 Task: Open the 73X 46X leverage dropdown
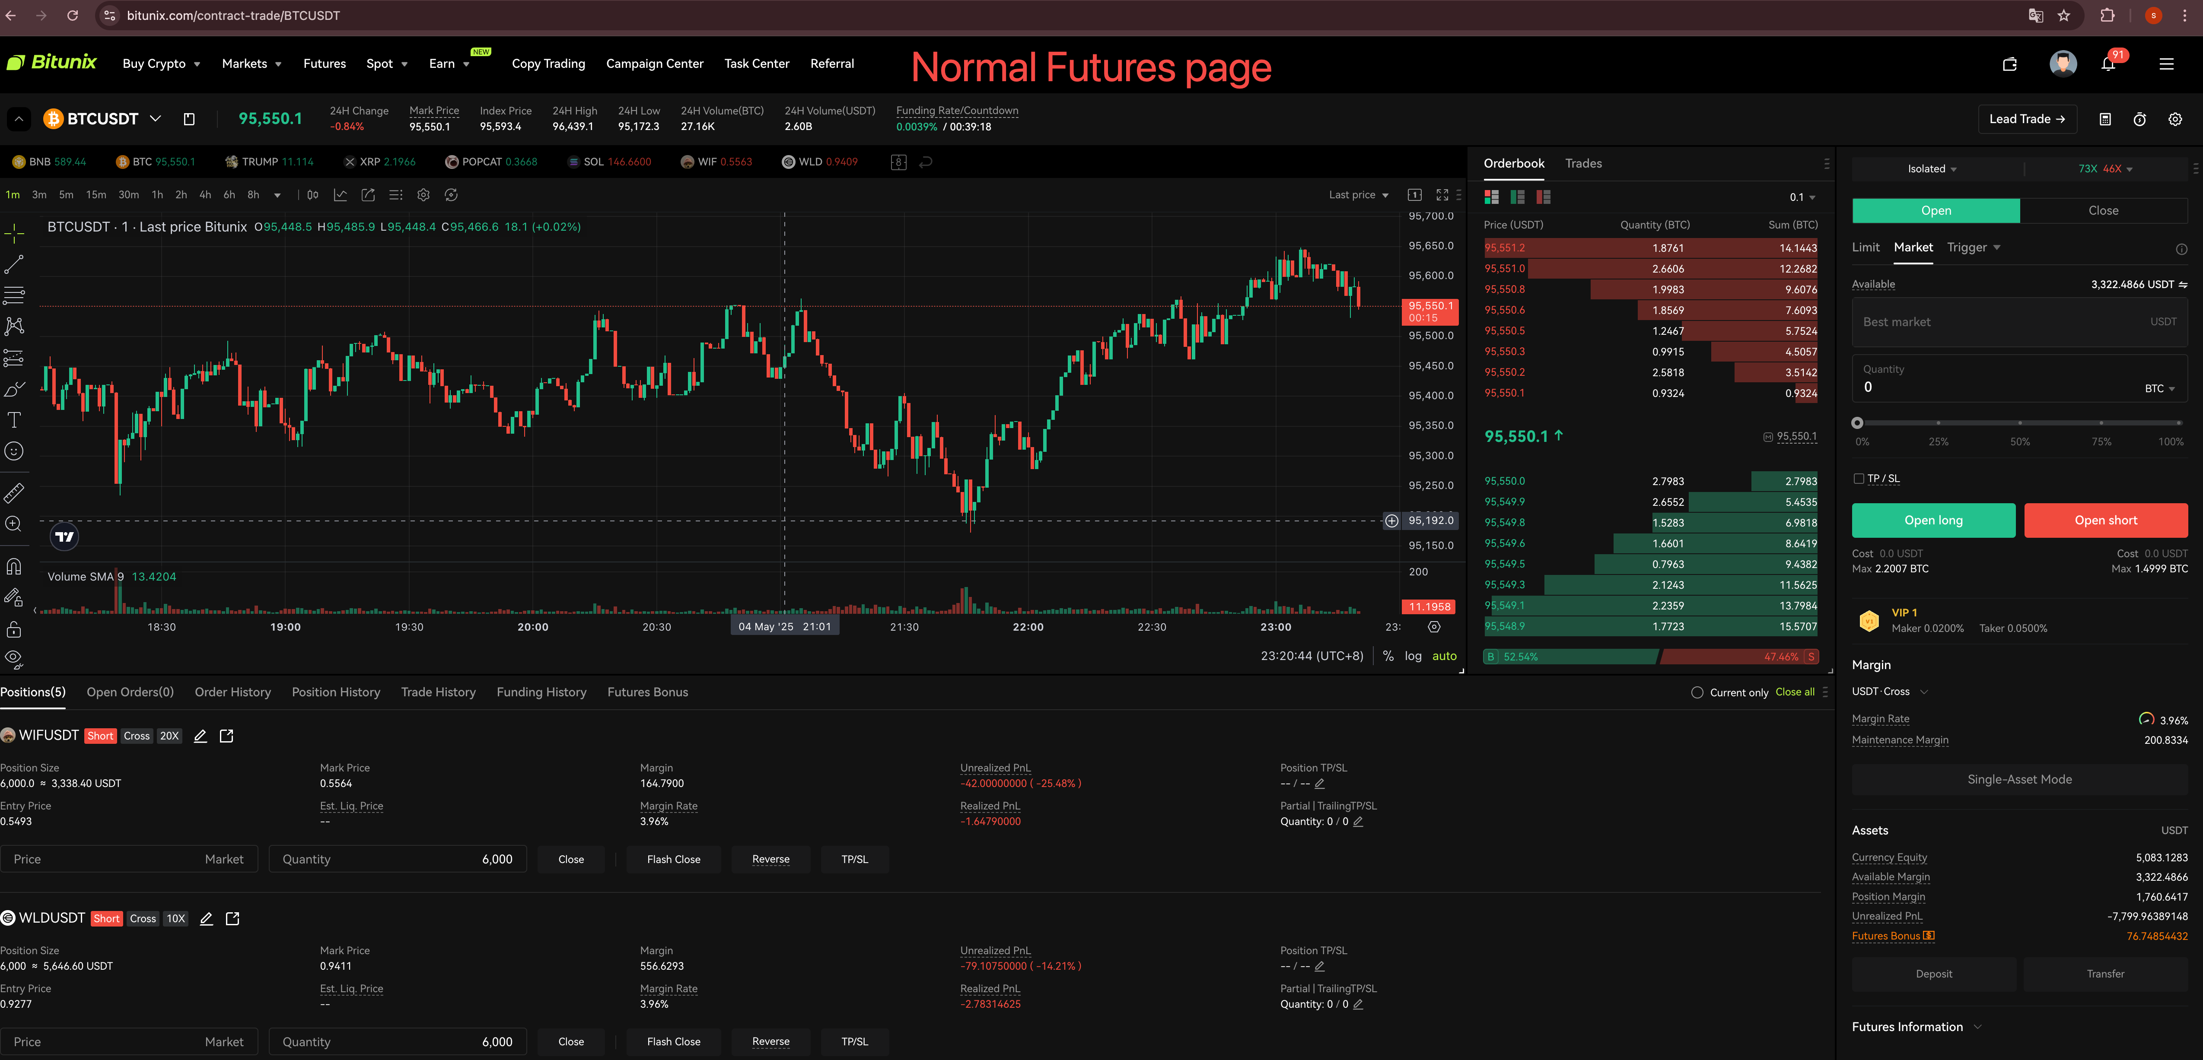[2104, 168]
